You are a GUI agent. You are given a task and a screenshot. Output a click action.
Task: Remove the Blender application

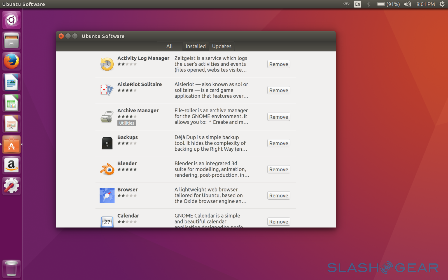(x=279, y=169)
